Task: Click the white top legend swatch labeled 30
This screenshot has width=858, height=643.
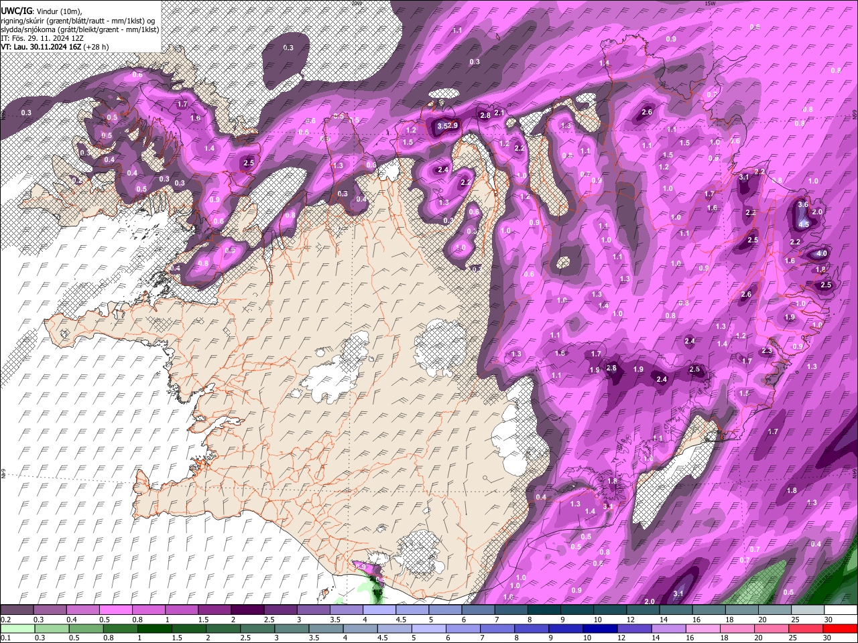Action: pos(841,610)
